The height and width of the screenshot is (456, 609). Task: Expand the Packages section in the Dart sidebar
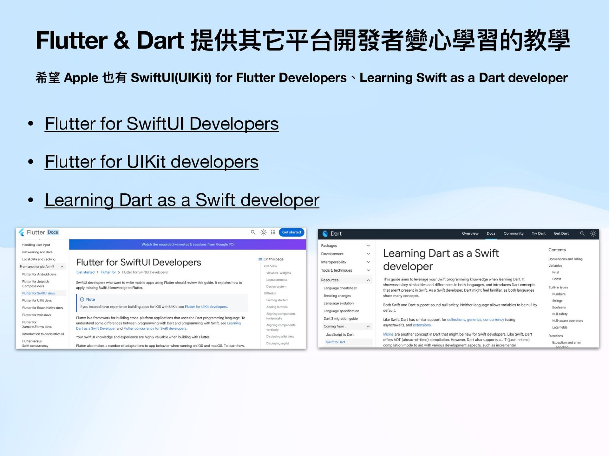coord(345,246)
